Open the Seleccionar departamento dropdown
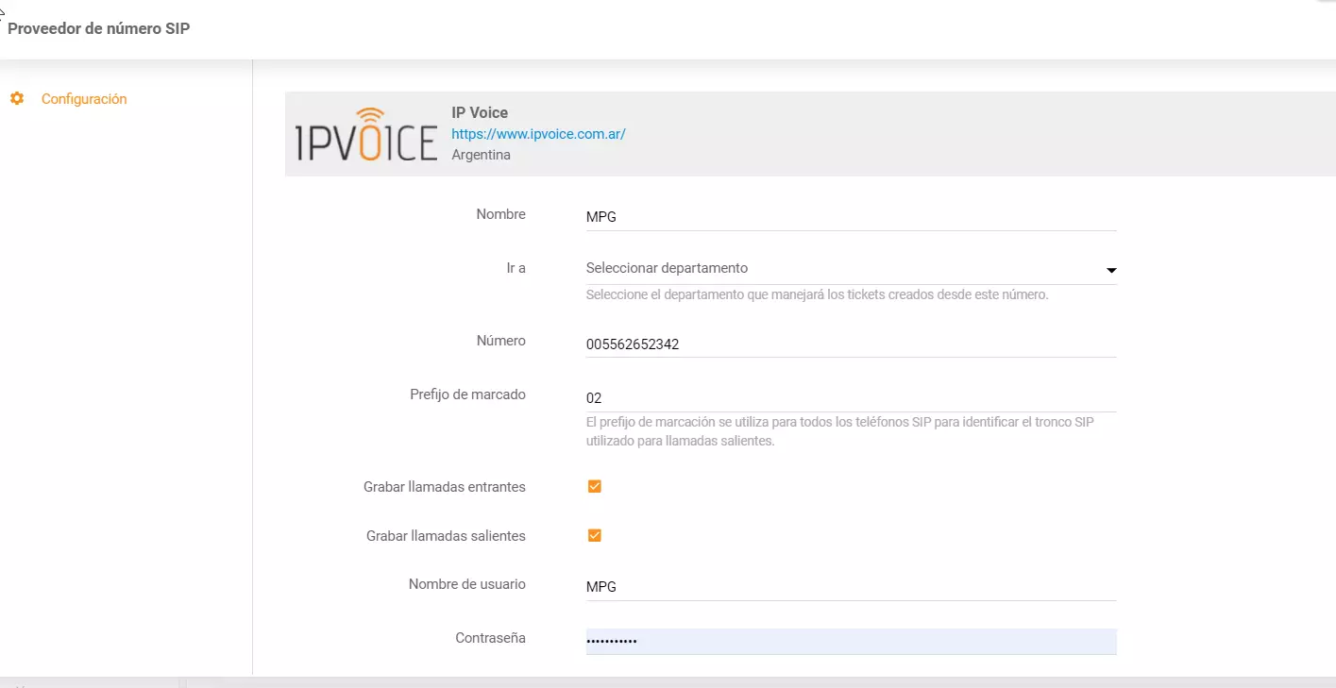 tap(850, 268)
